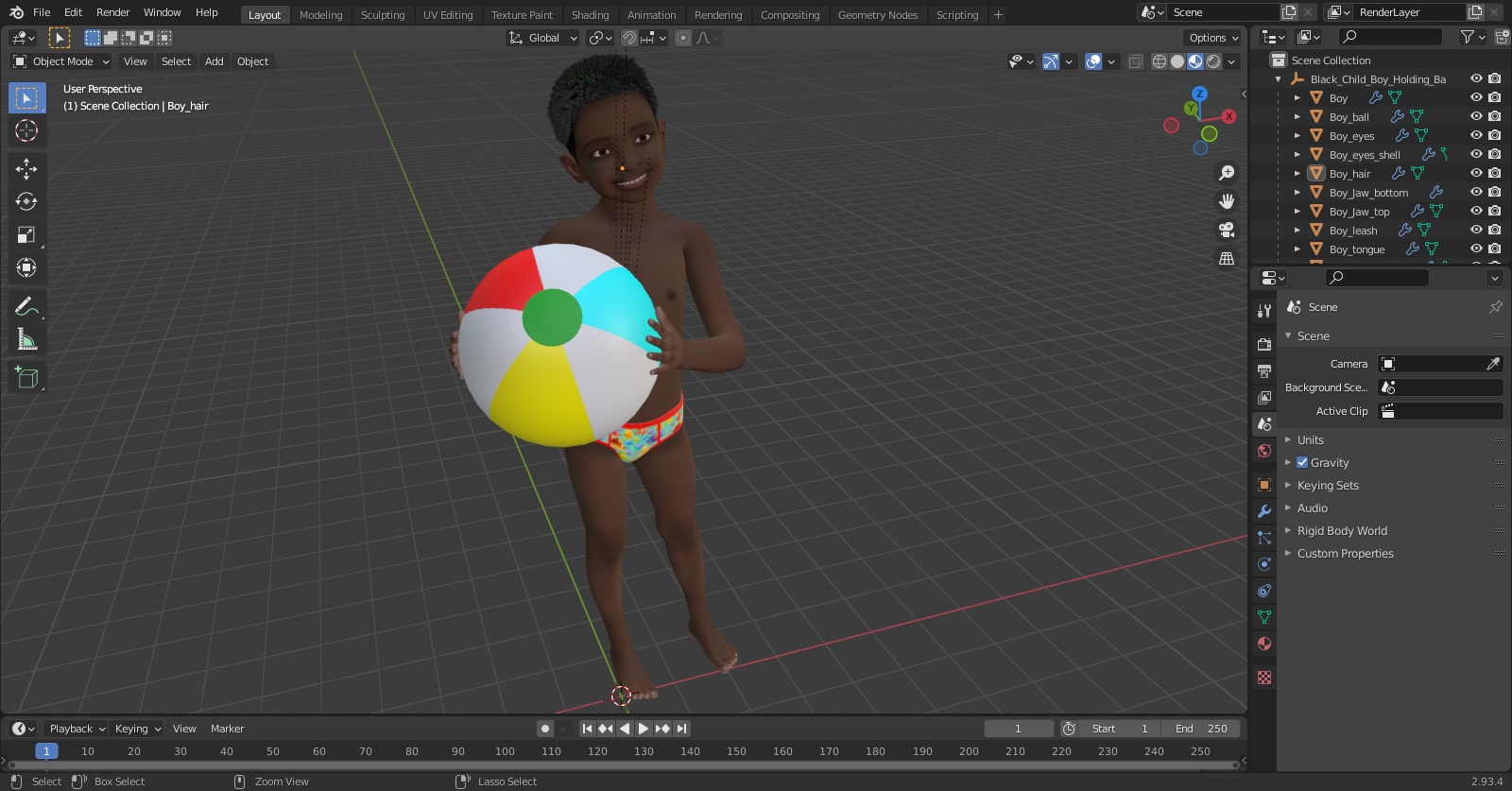1512x791 pixels.
Task: Open Material properties tab
Action: pos(1264,644)
